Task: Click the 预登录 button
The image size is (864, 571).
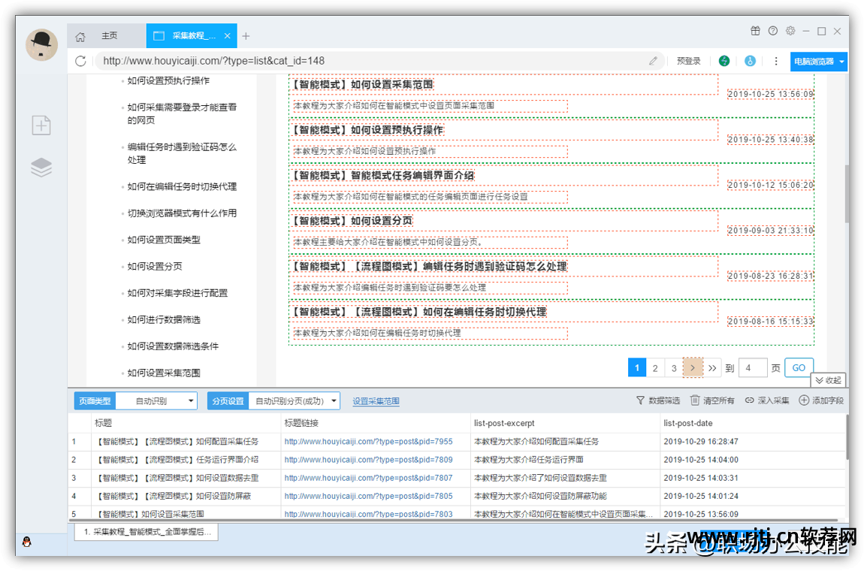Action: (x=689, y=61)
